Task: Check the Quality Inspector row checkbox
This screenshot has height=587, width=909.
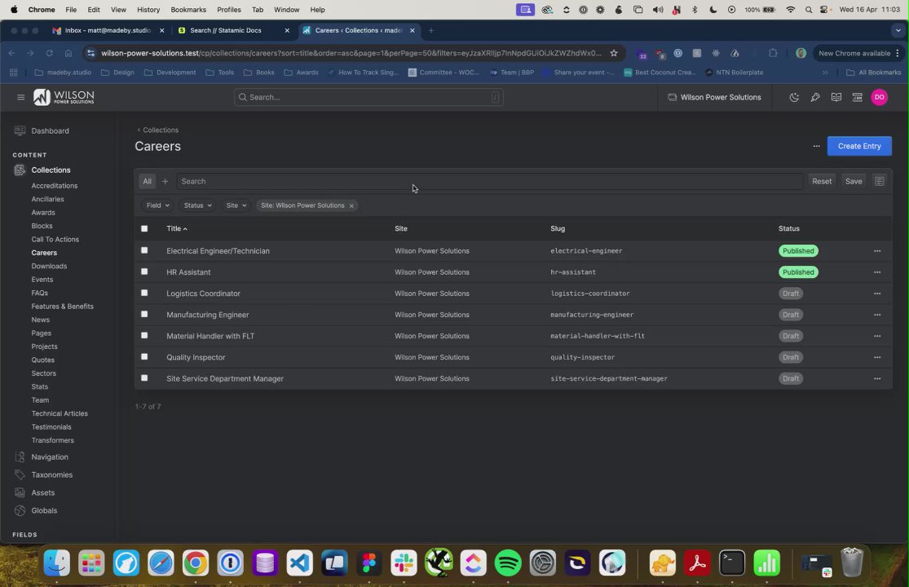Action: [x=144, y=357]
